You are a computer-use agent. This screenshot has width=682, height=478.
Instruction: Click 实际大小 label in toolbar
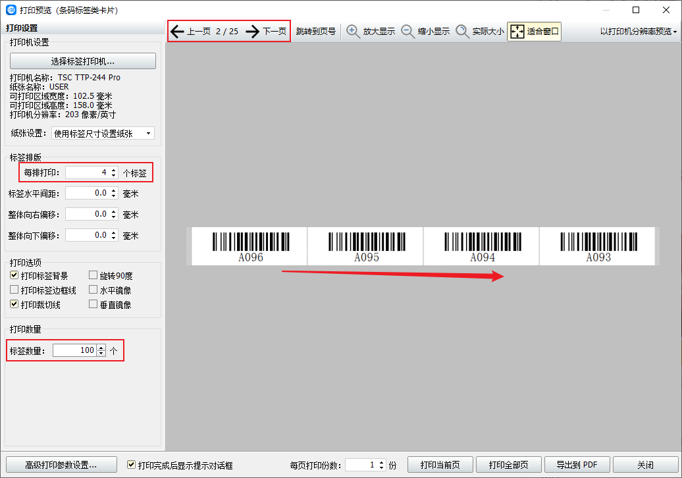[488, 32]
